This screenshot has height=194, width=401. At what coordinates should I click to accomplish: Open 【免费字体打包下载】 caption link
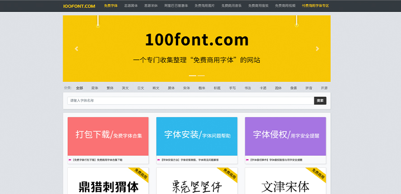point(97,160)
